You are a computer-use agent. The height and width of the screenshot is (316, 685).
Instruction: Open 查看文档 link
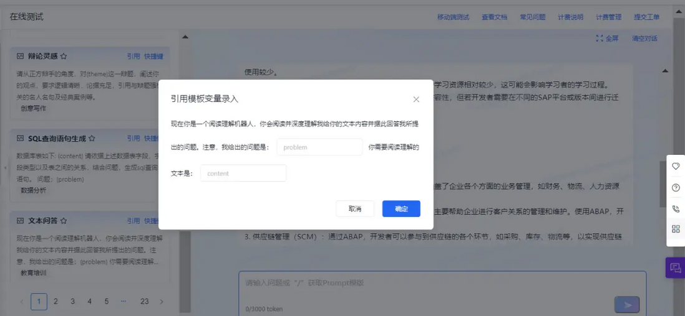tap(495, 17)
